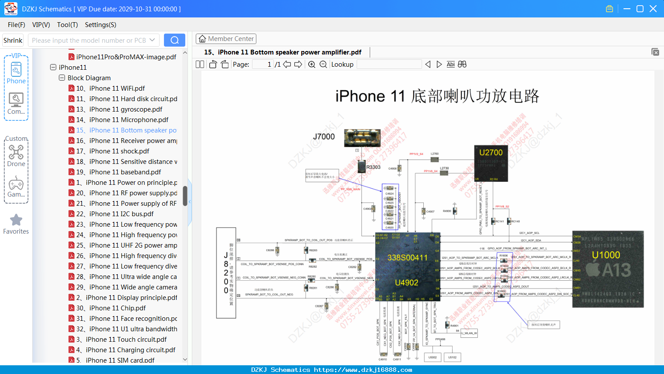
Task: Open iPhone 11 Microphone.pdf
Action: (118, 119)
